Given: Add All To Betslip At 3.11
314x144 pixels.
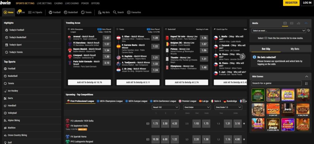Looking at the screenshot, I should [x=138, y=82].
